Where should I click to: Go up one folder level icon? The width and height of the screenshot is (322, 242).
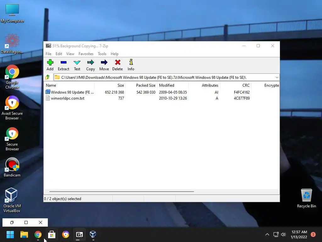48,77
